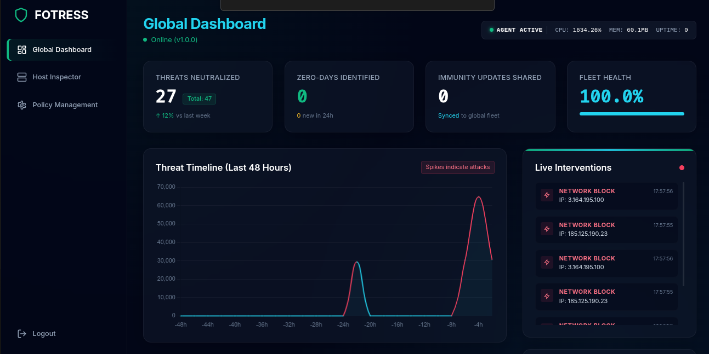Click the 12% vs last week text
The width and height of the screenshot is (709, 354).
[183, 115]
